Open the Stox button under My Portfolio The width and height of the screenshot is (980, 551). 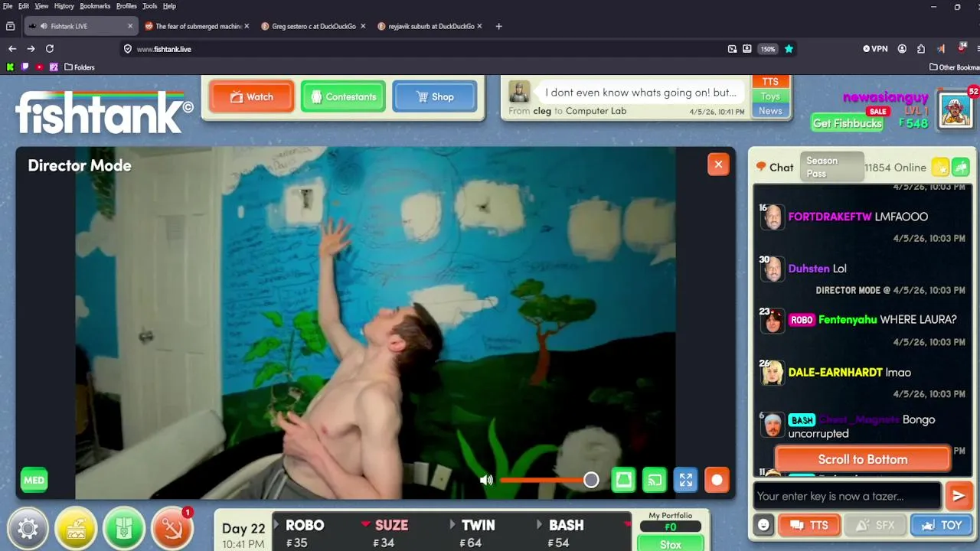click(x=671, y=544)
